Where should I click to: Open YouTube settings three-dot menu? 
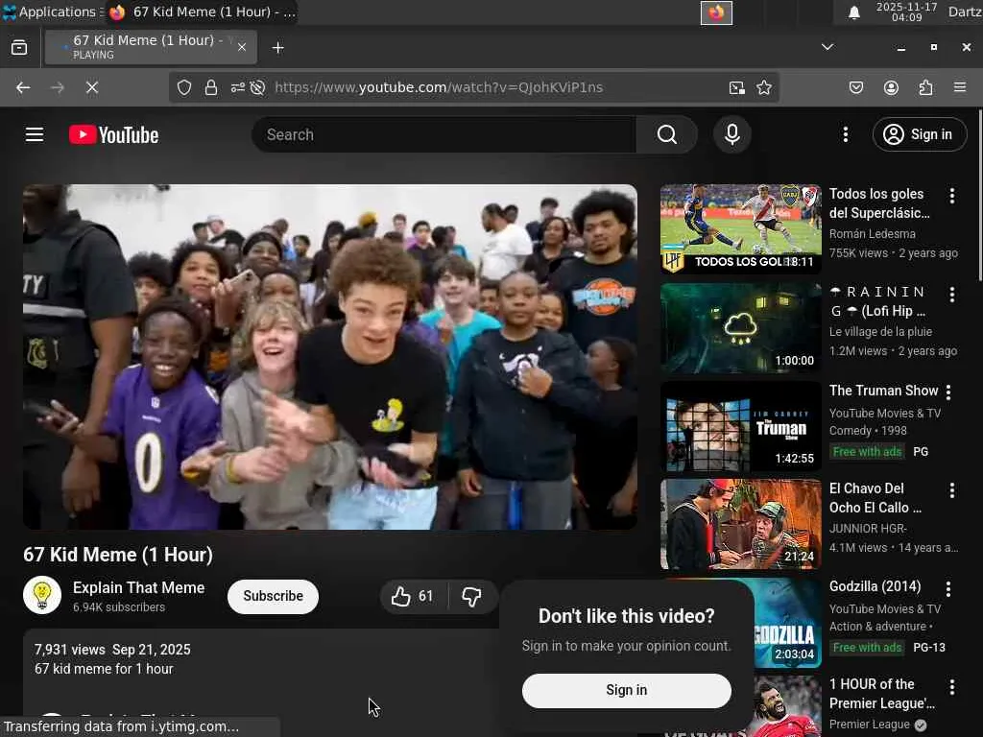click(x=845, y=134)
